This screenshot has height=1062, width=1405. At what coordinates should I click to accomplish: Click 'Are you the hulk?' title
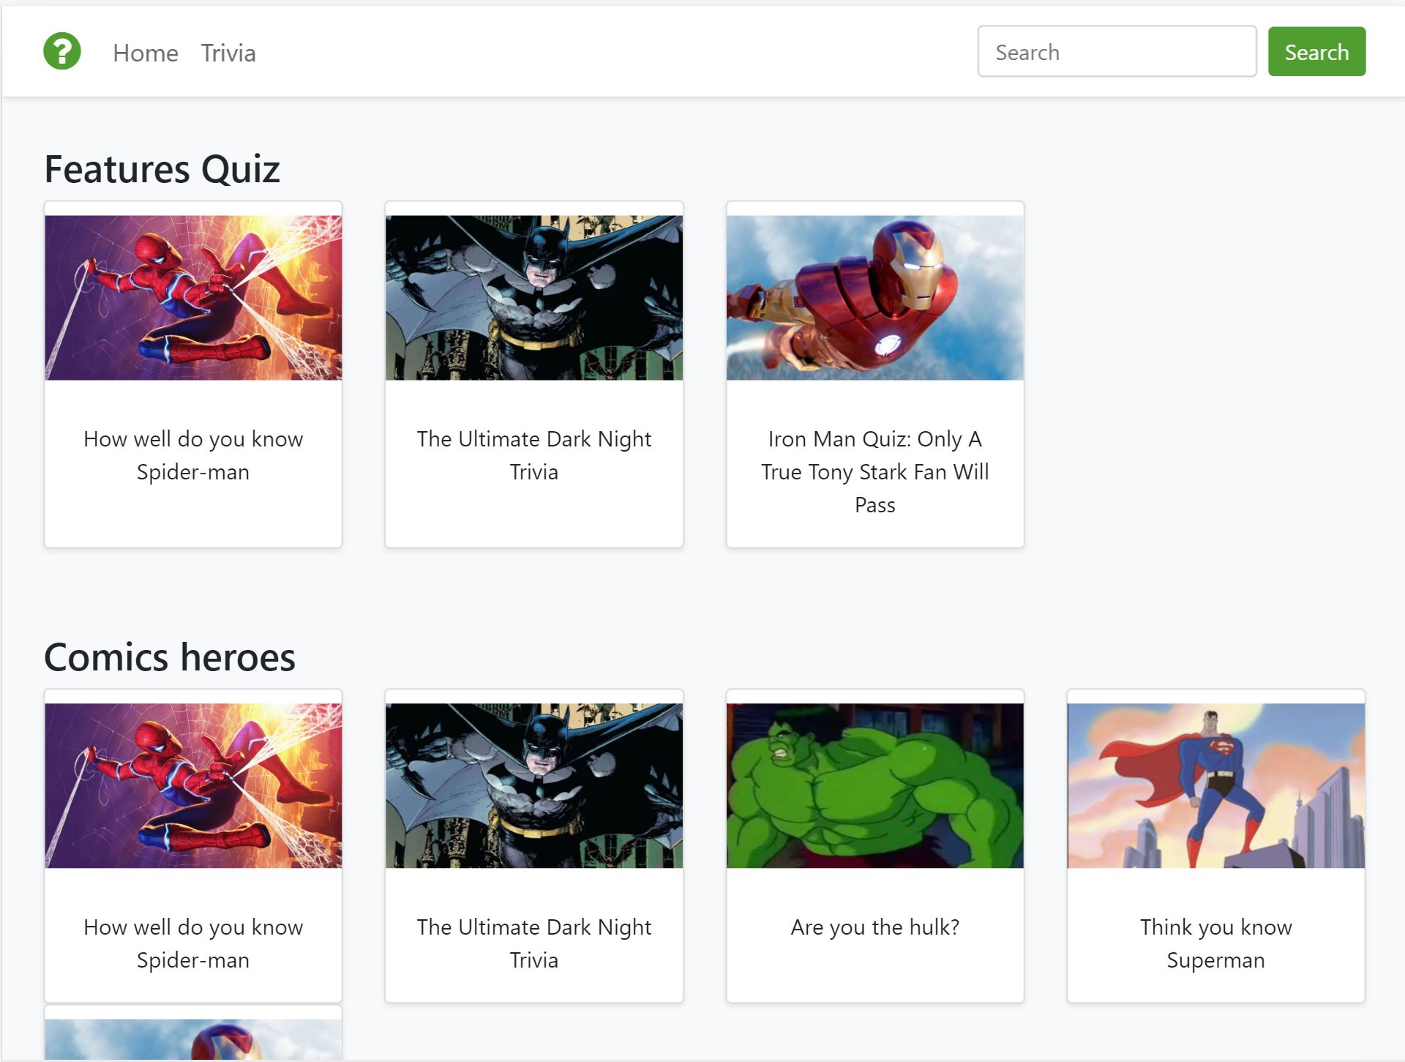coord(875,927)
